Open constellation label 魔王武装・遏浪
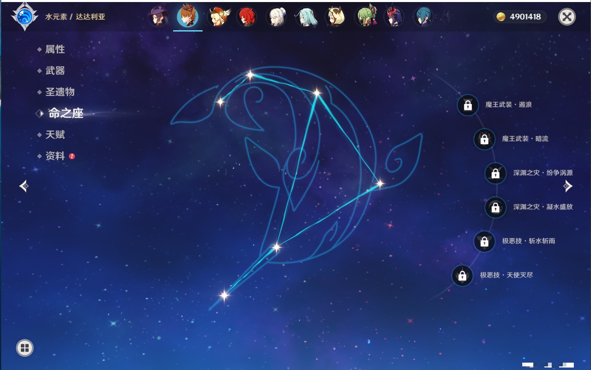Image resolution: width=591 pixels, height=370 pixels. [x=508, y=105]
